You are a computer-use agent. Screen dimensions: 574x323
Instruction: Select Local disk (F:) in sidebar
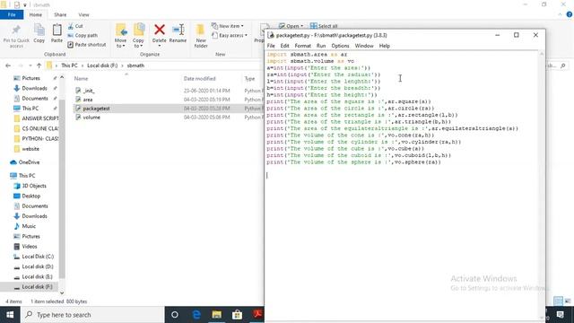[x=37, y=287]
